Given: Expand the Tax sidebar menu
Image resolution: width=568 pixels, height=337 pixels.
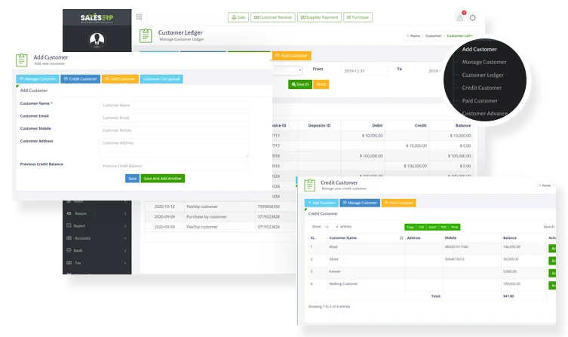Looking at the screenshot, I should click(x=125, y=263).
